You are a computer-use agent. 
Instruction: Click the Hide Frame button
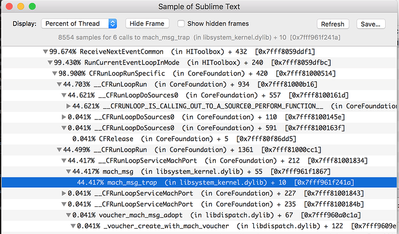[x=147, y=24]
